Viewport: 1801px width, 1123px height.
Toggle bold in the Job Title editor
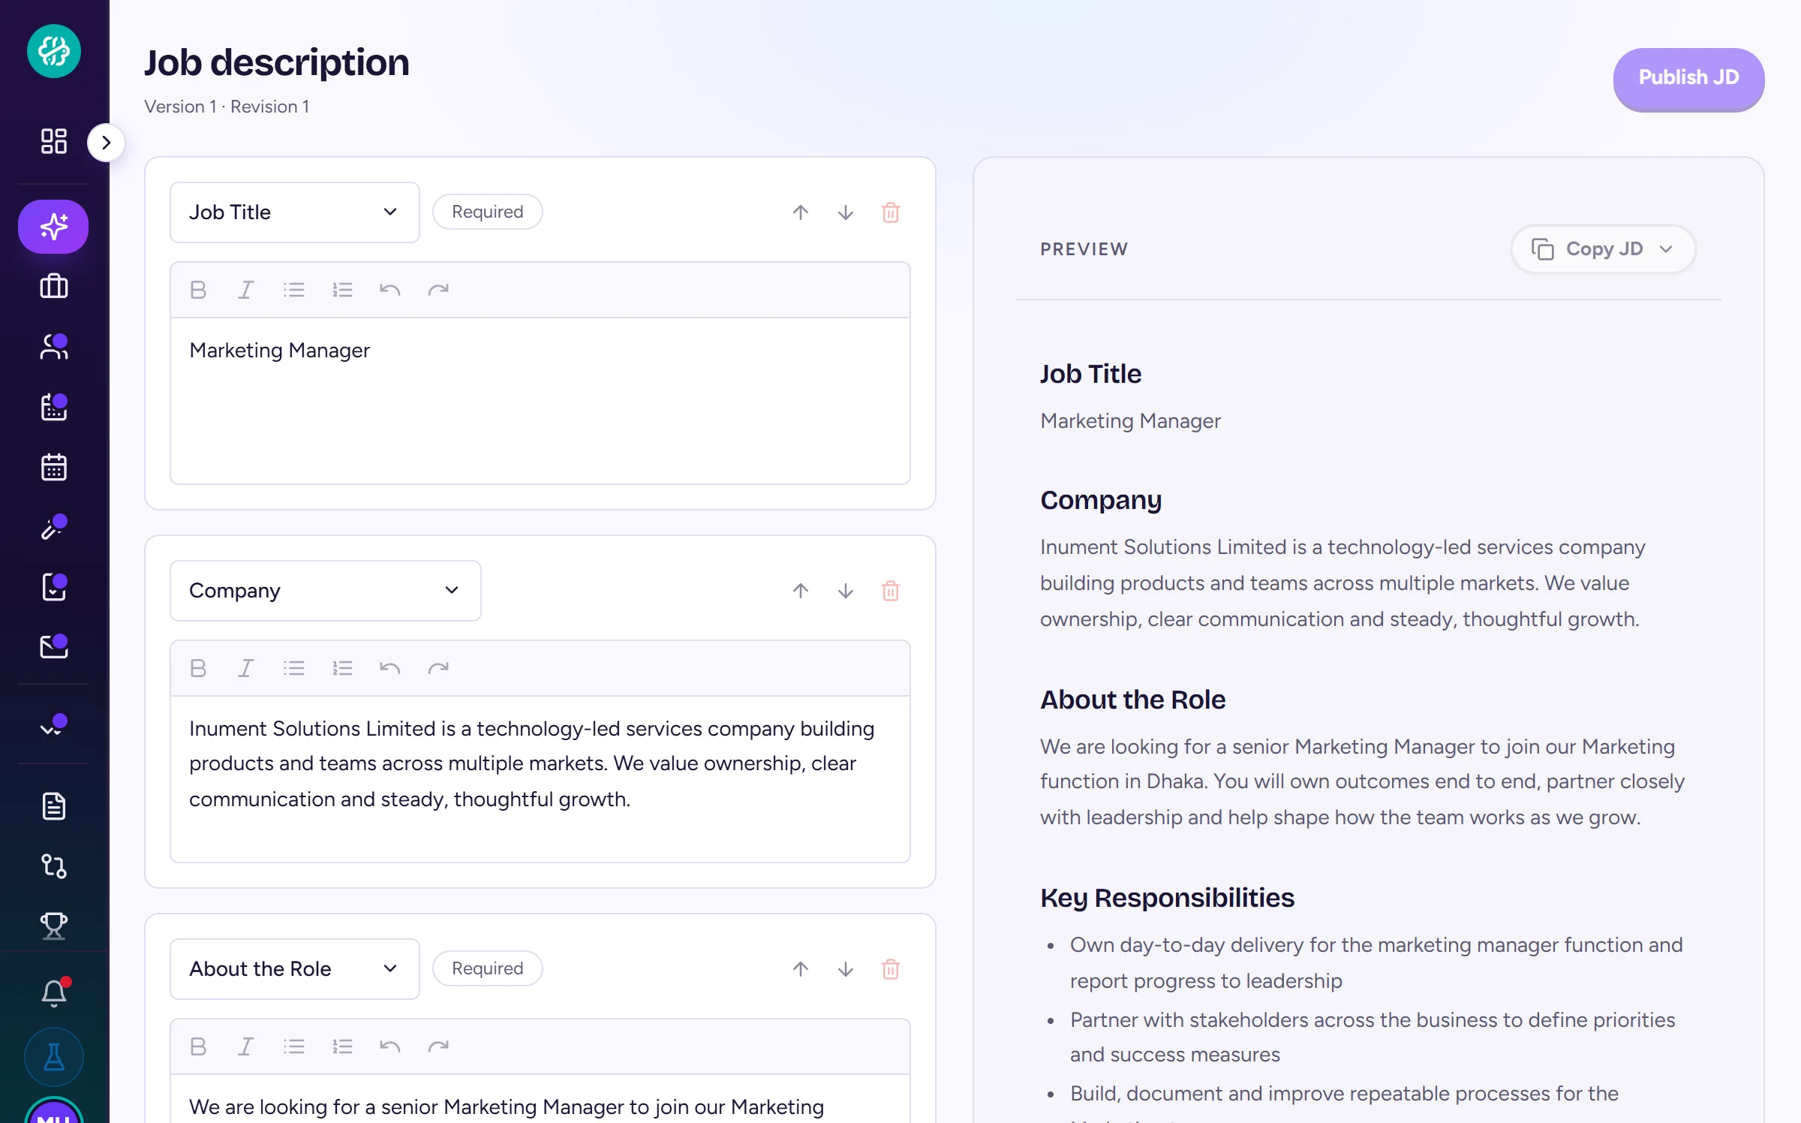click(x=198, y=290)
